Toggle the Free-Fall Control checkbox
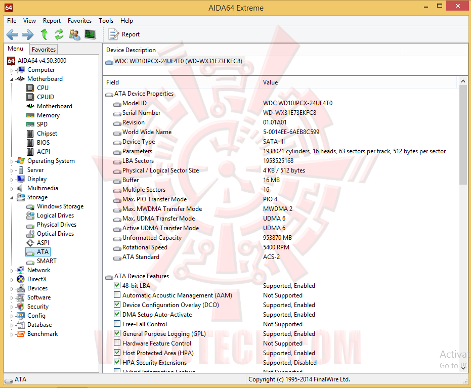The width and height of the screenshot is (471, 388). pos(117,324)
